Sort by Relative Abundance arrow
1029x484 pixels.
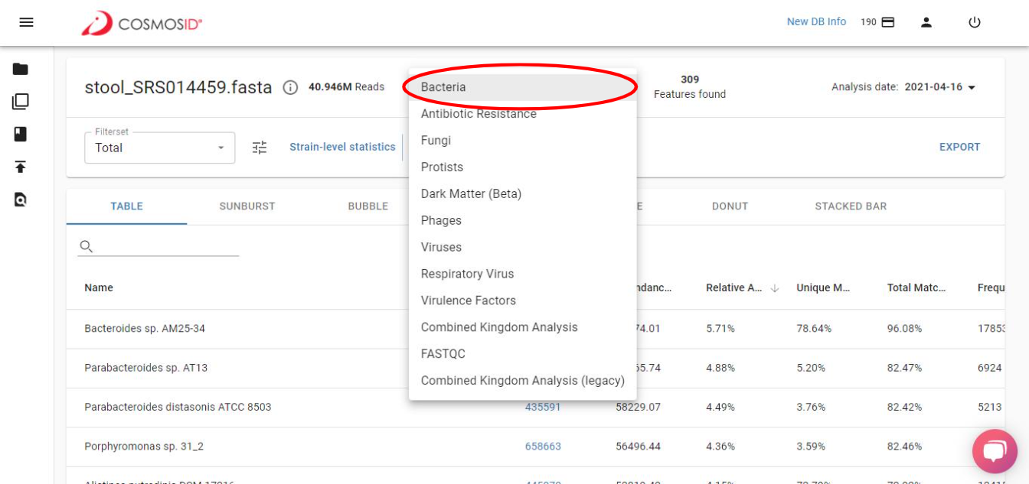point(774,287)
